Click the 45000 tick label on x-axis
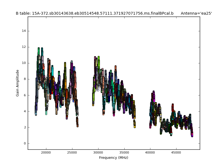This screenshot has width=222, height=166. pyautogui.click(x=176, y=152)
